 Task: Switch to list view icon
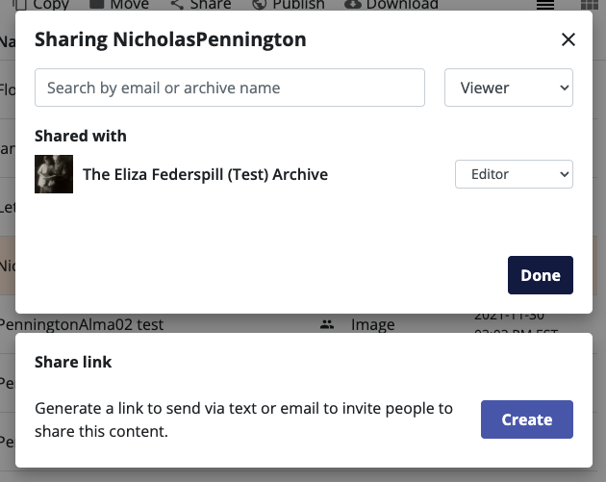(545, 6)
